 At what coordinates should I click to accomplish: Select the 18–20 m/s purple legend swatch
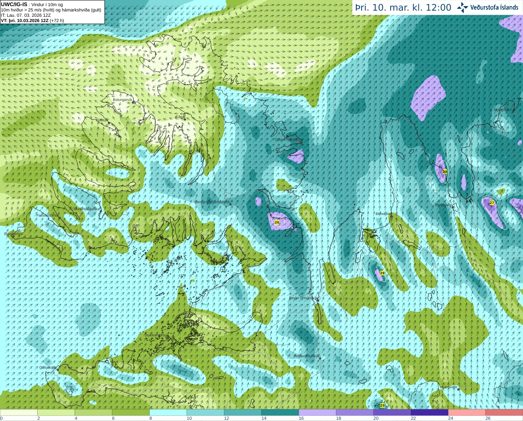coord(355,412)
